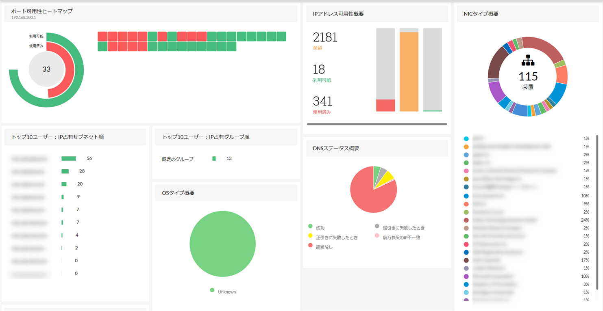Viewport: 603px width, 311px height.
Task: Click the network devices icon in NIC donut
Action: 528,60
